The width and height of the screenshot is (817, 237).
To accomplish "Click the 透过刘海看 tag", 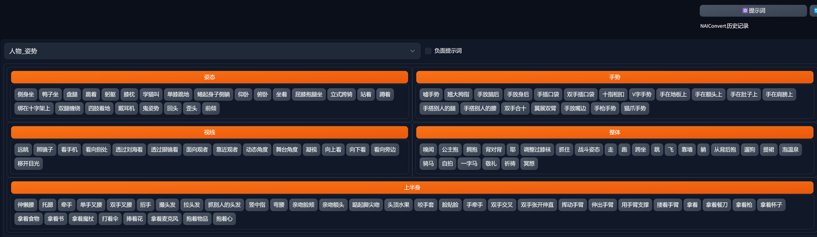I will [x=129, y=150].
